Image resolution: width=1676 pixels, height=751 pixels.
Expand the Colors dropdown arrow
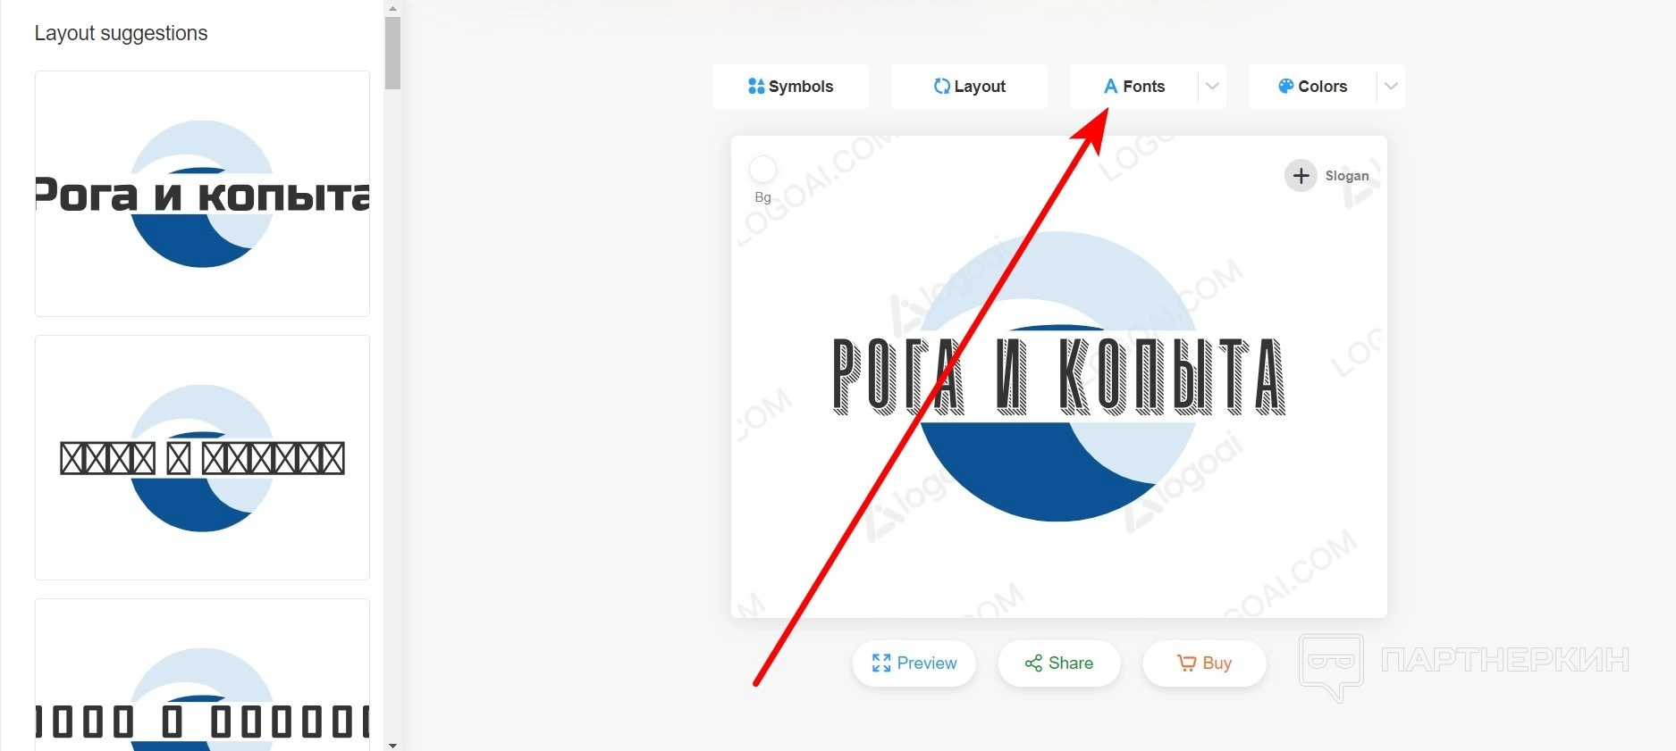(x=1391, y=87)
